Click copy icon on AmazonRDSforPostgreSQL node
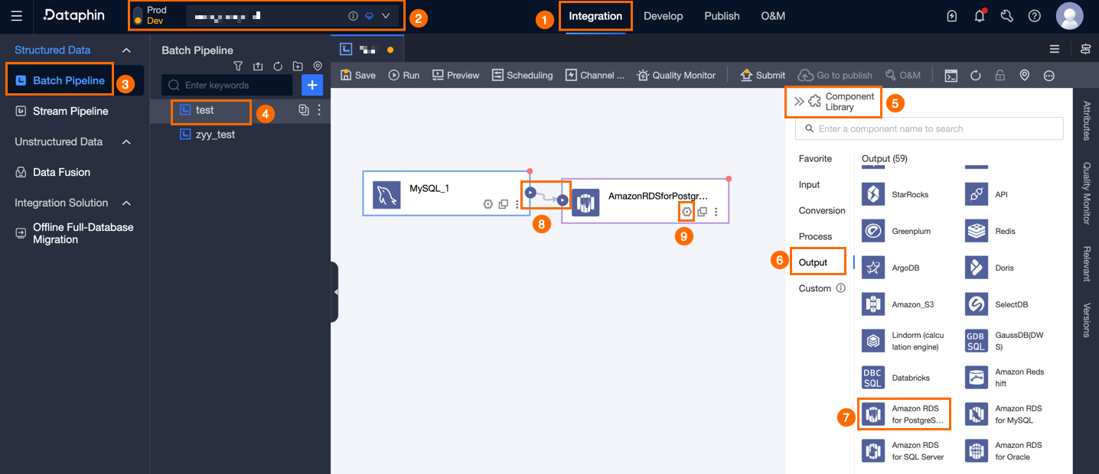The image size is (1099, 474). (702, 212)
